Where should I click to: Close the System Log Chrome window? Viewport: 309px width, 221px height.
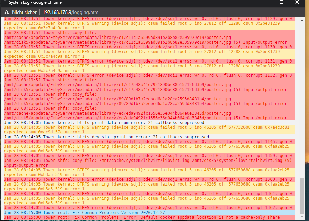(x=297, y=2)
